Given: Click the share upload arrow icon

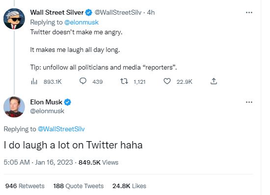Looking at the screenshot, I should [214, 81].
